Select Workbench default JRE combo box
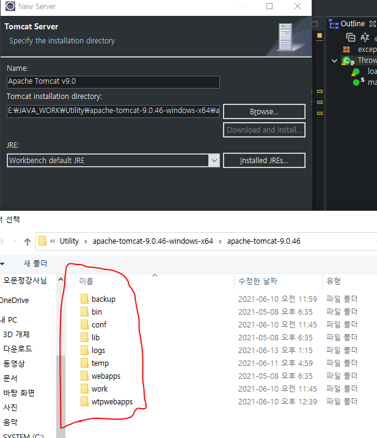377x438 pixels. tap(113, 160)
